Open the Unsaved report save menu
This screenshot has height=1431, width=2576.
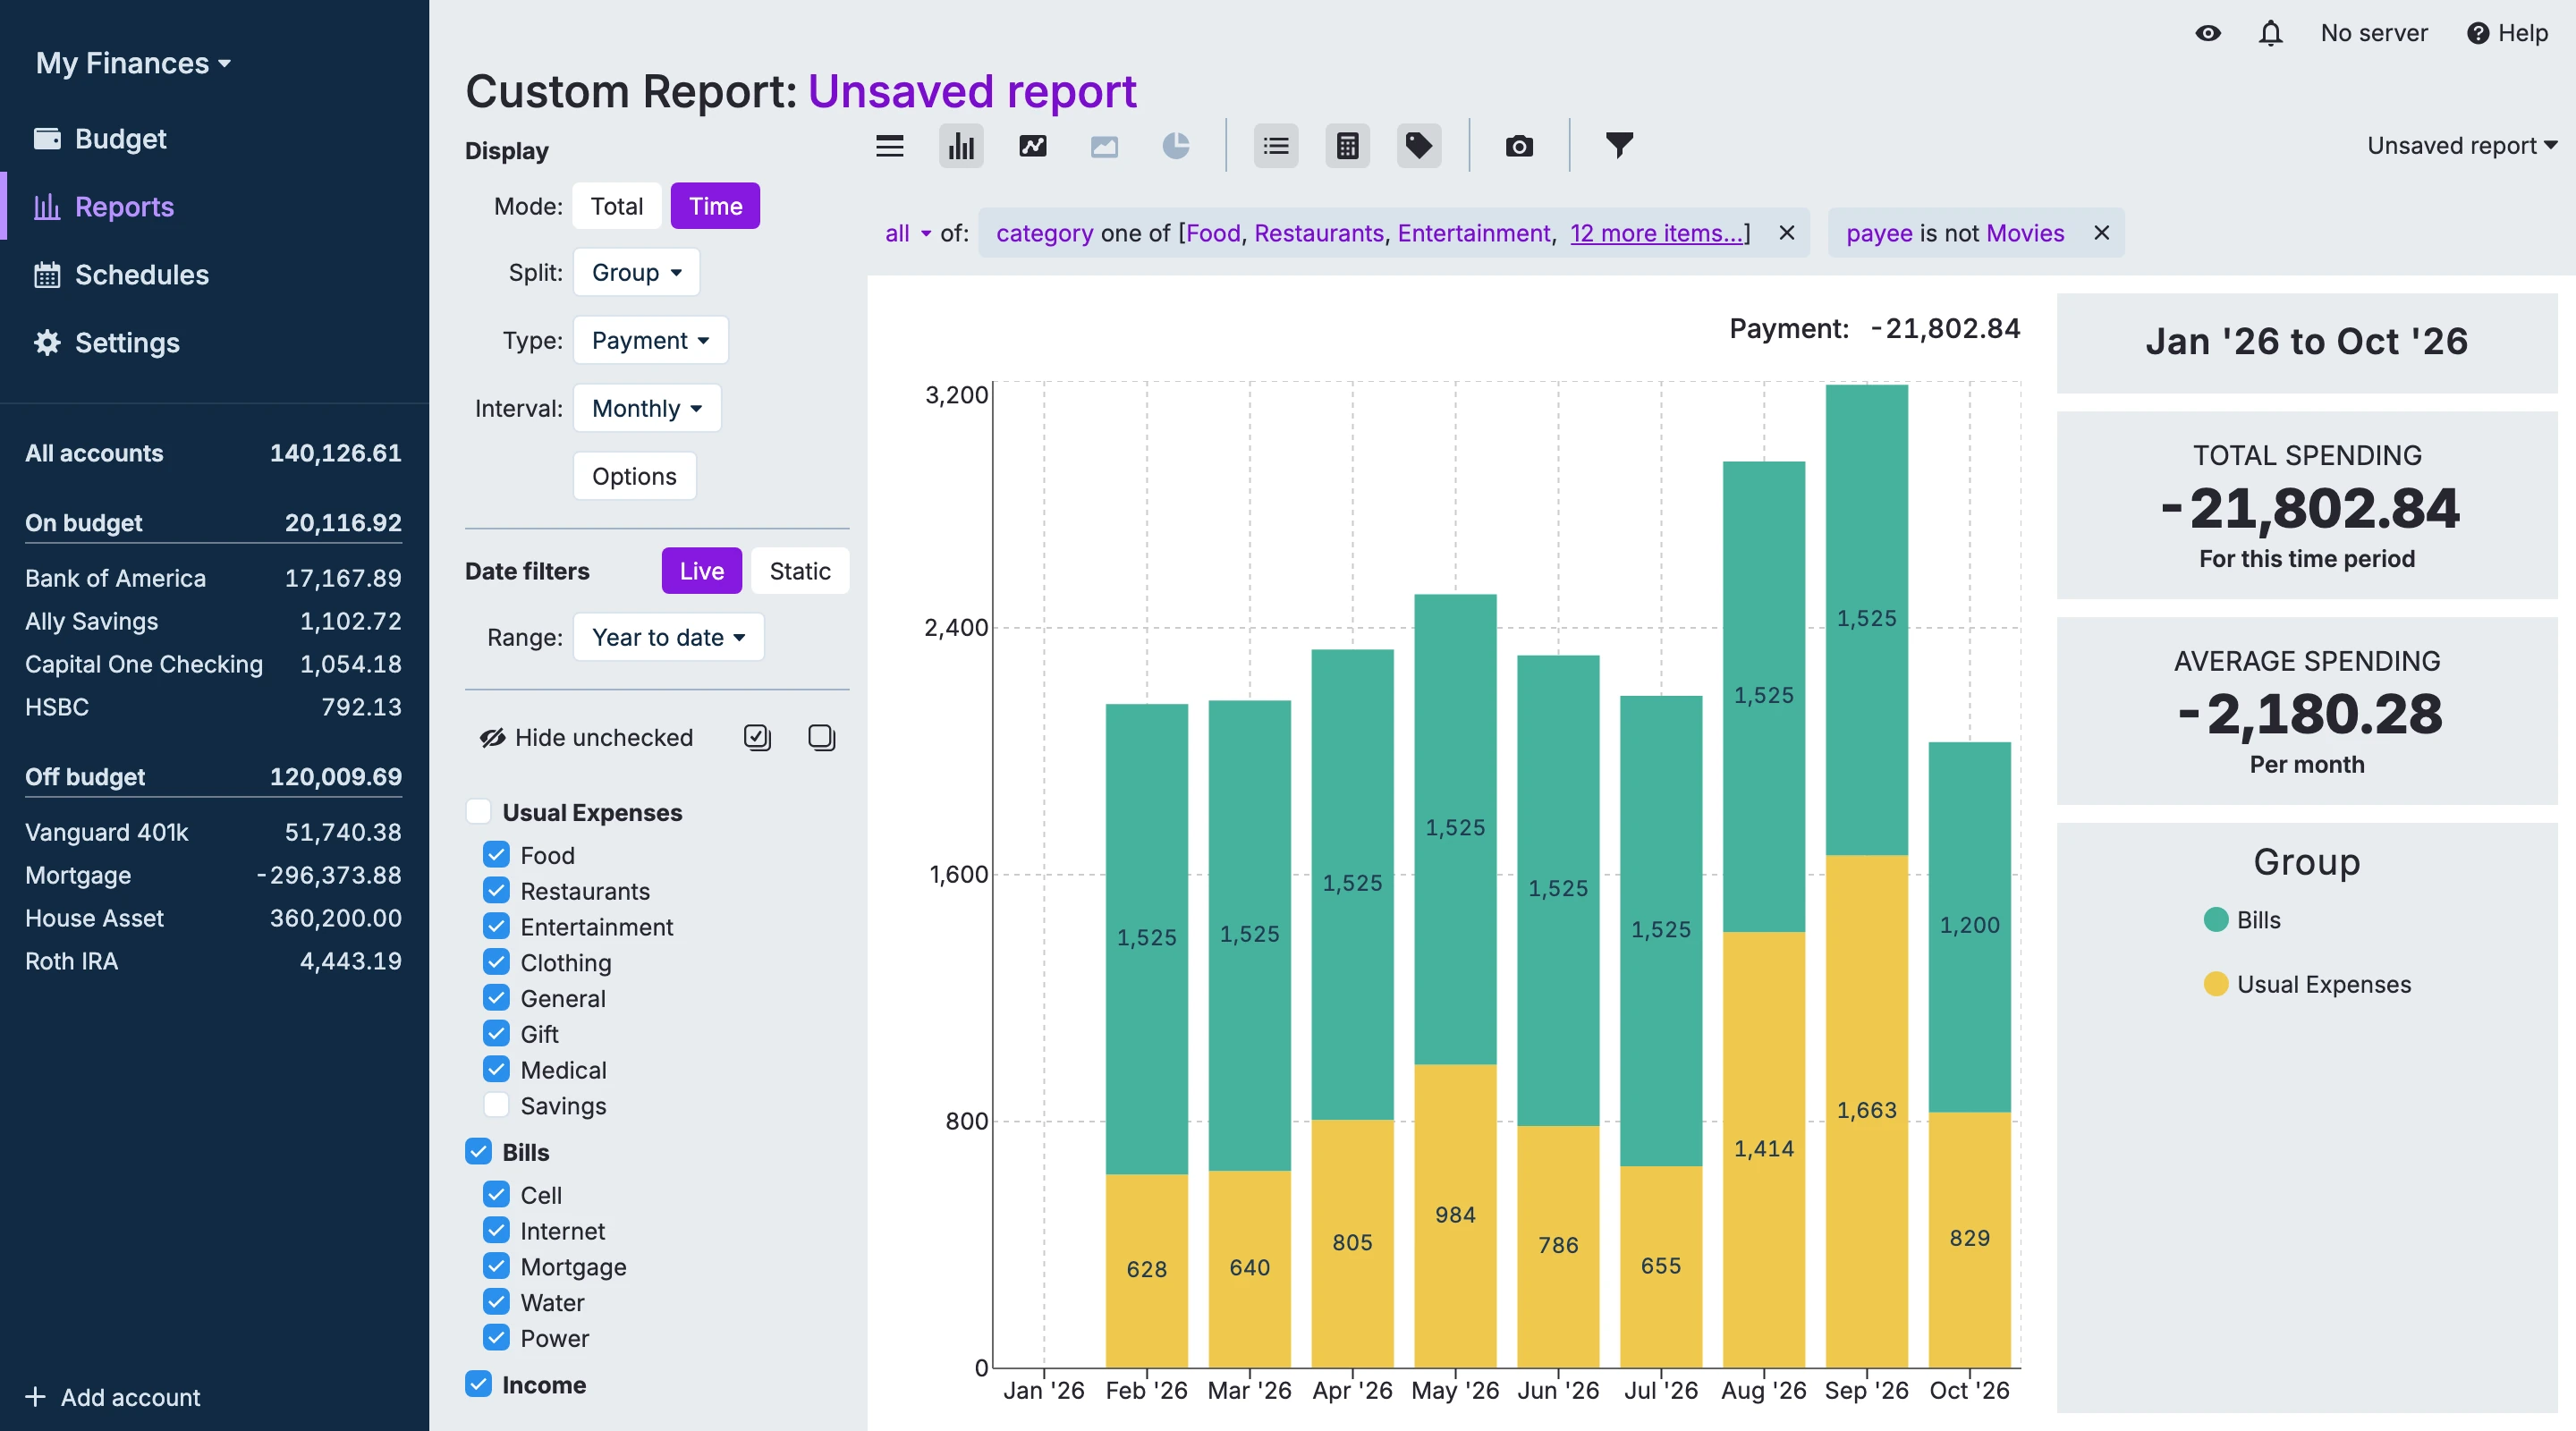2461,146
